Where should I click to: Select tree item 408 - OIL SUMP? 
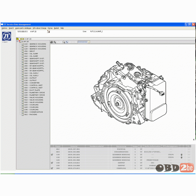(x=31, y=54)
